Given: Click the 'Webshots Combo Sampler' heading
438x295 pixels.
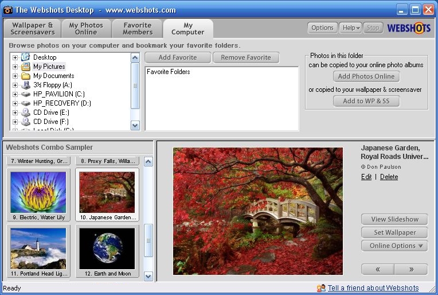Looking at the screenshot, I should coord(49,147).
